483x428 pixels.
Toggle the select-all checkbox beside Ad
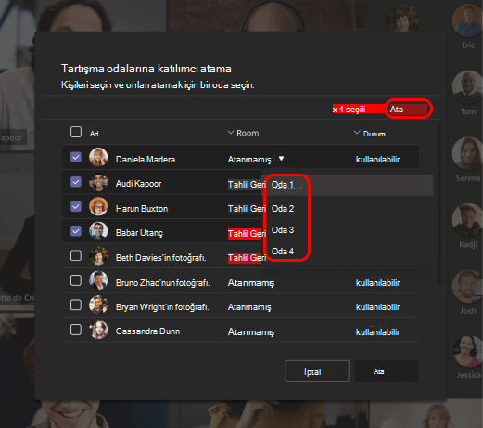coord(76,132)
